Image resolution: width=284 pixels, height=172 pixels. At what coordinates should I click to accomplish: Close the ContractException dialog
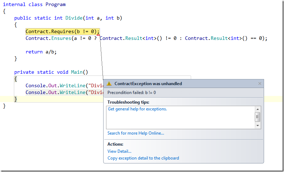[260, 84]
